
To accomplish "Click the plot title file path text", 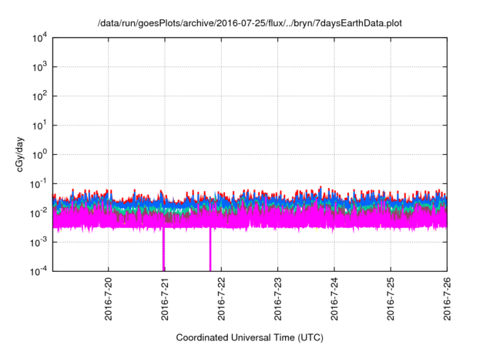I will coord(250,24).
